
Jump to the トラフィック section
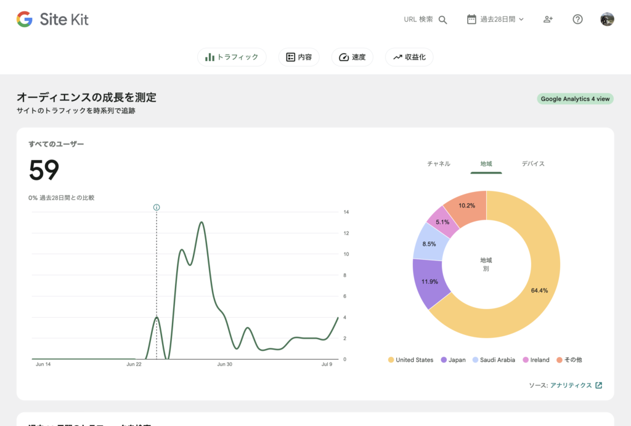click(232, 57)
